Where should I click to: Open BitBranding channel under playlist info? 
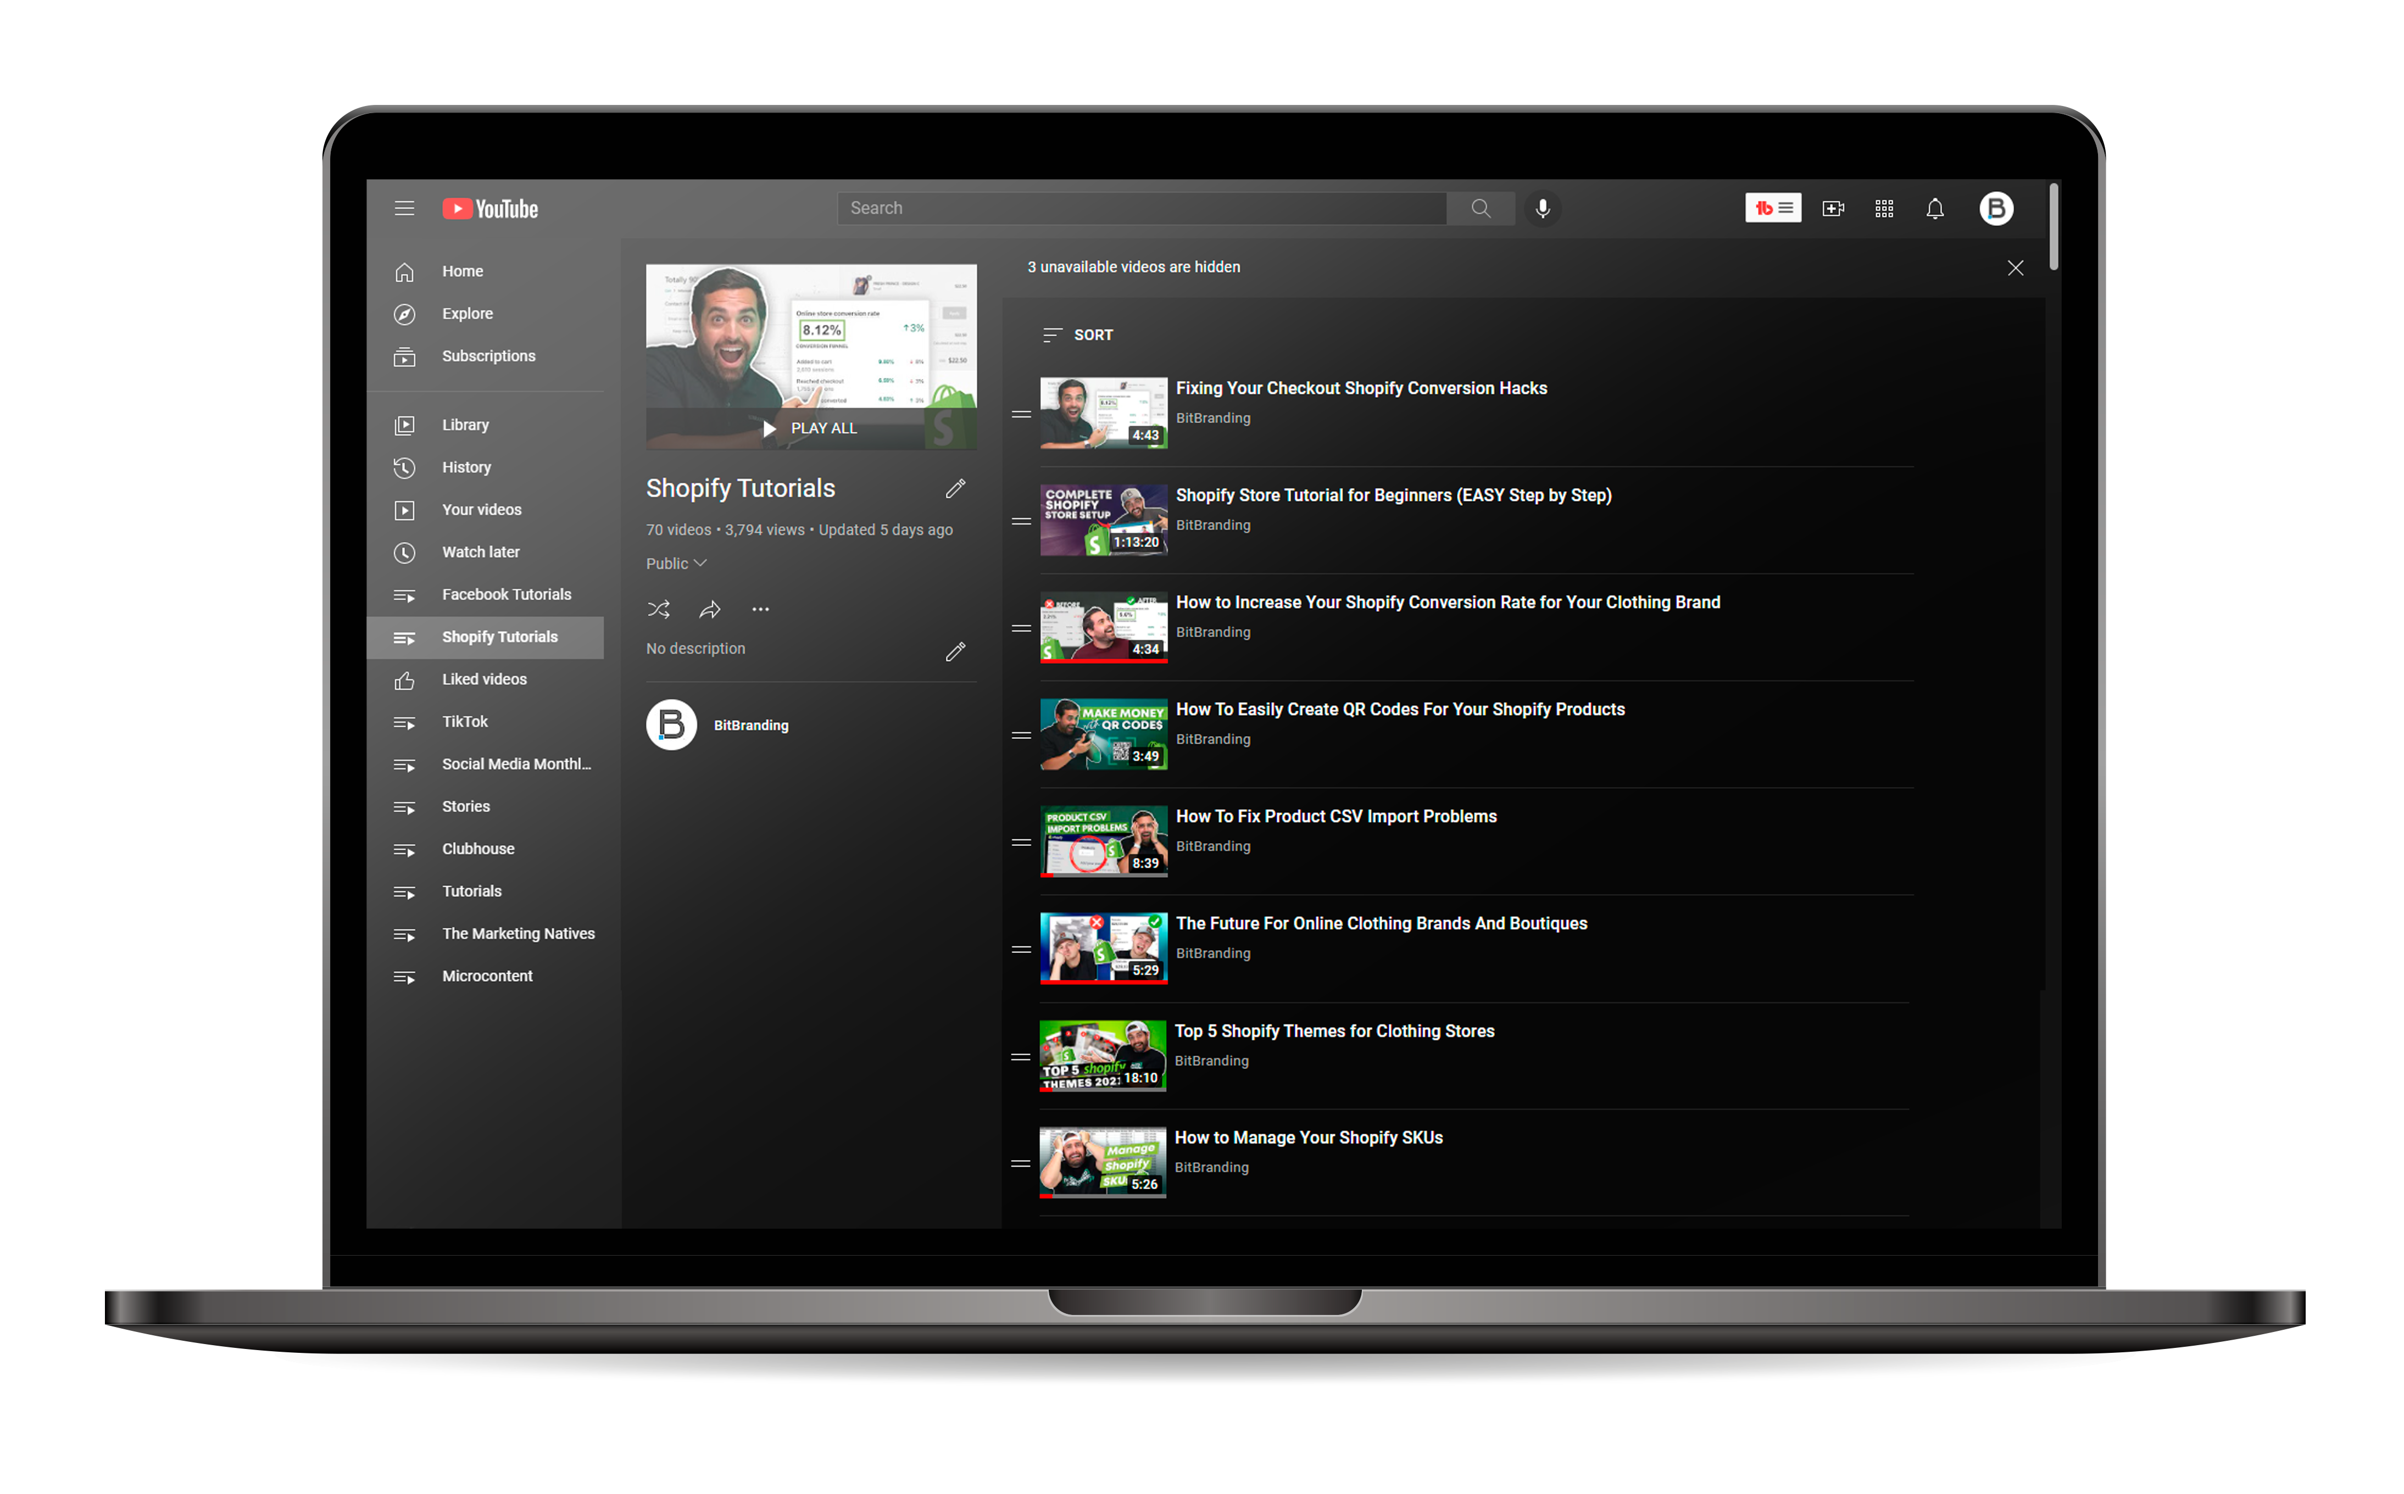[751, 725]
